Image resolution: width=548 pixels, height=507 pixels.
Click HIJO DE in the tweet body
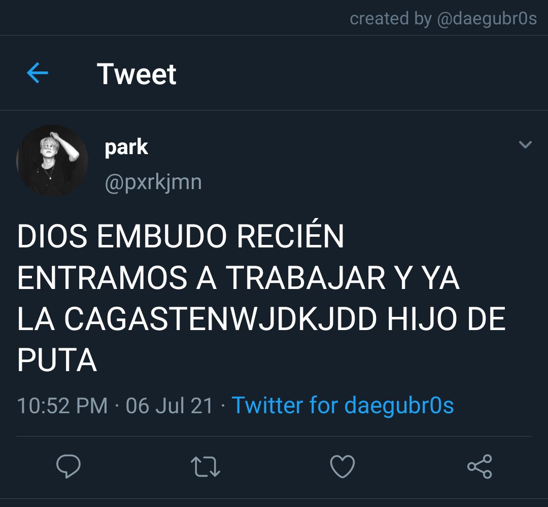[447, 319]
